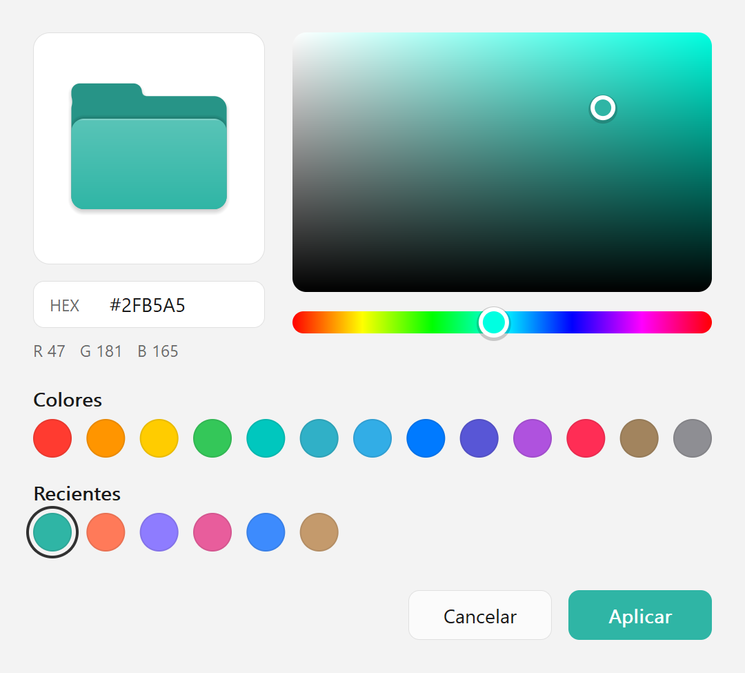Pick the gray swatch in Colores

pos(693,438)
